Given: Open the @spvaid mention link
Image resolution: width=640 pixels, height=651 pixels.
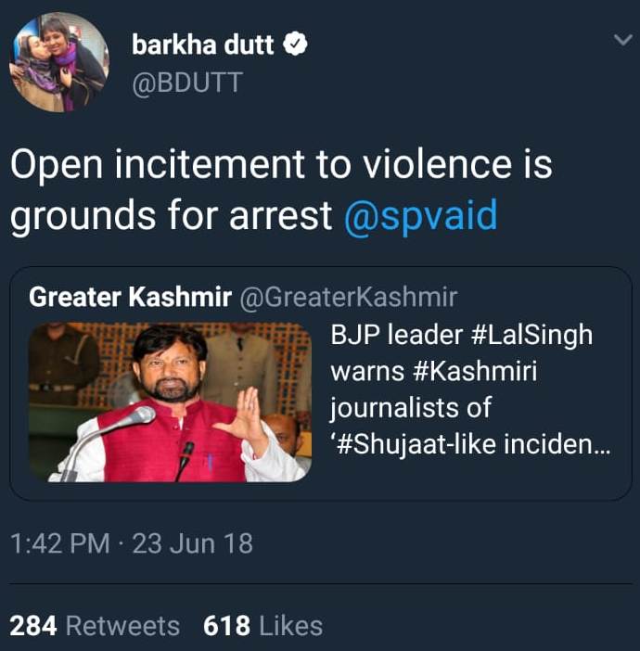Looking at the screenshot, I should (421, 214).
